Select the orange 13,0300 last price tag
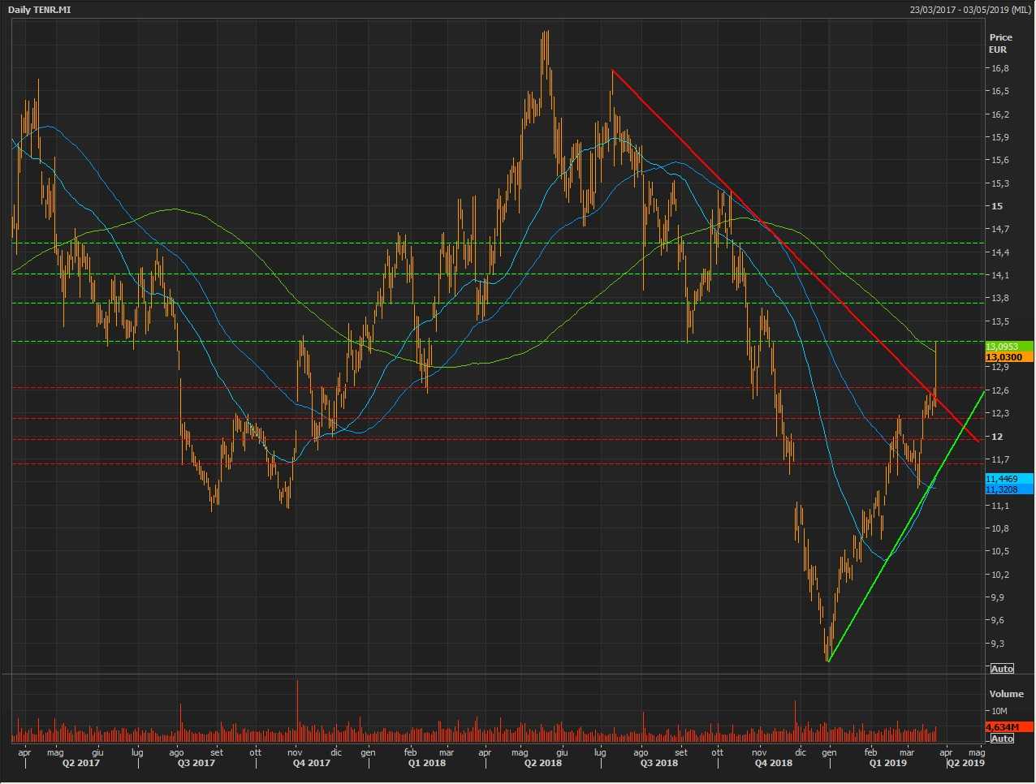Image resolution: width=1036 pixels, height=784 pixels. [1008, 357]
